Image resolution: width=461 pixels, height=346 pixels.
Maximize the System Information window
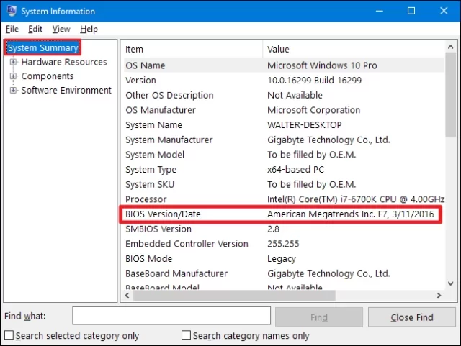411,11
